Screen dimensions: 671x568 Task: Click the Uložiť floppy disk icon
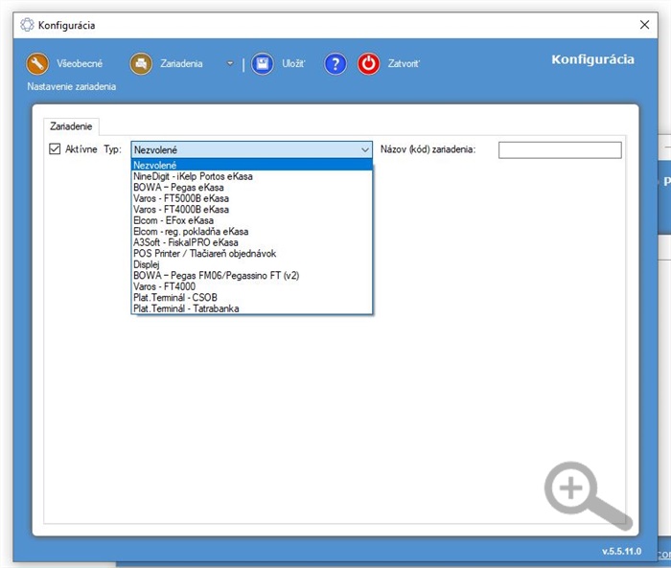(x=263, y=64)
